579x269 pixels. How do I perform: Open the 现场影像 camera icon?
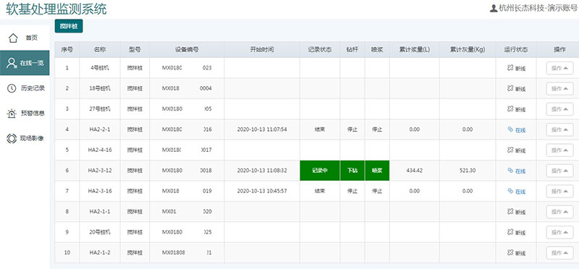pyautogui.click(x=12, y=138)
